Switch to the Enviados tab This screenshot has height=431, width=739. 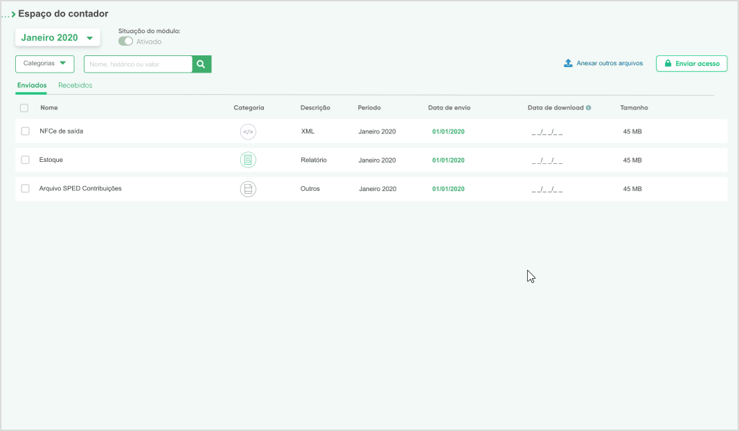pos(32,86)
